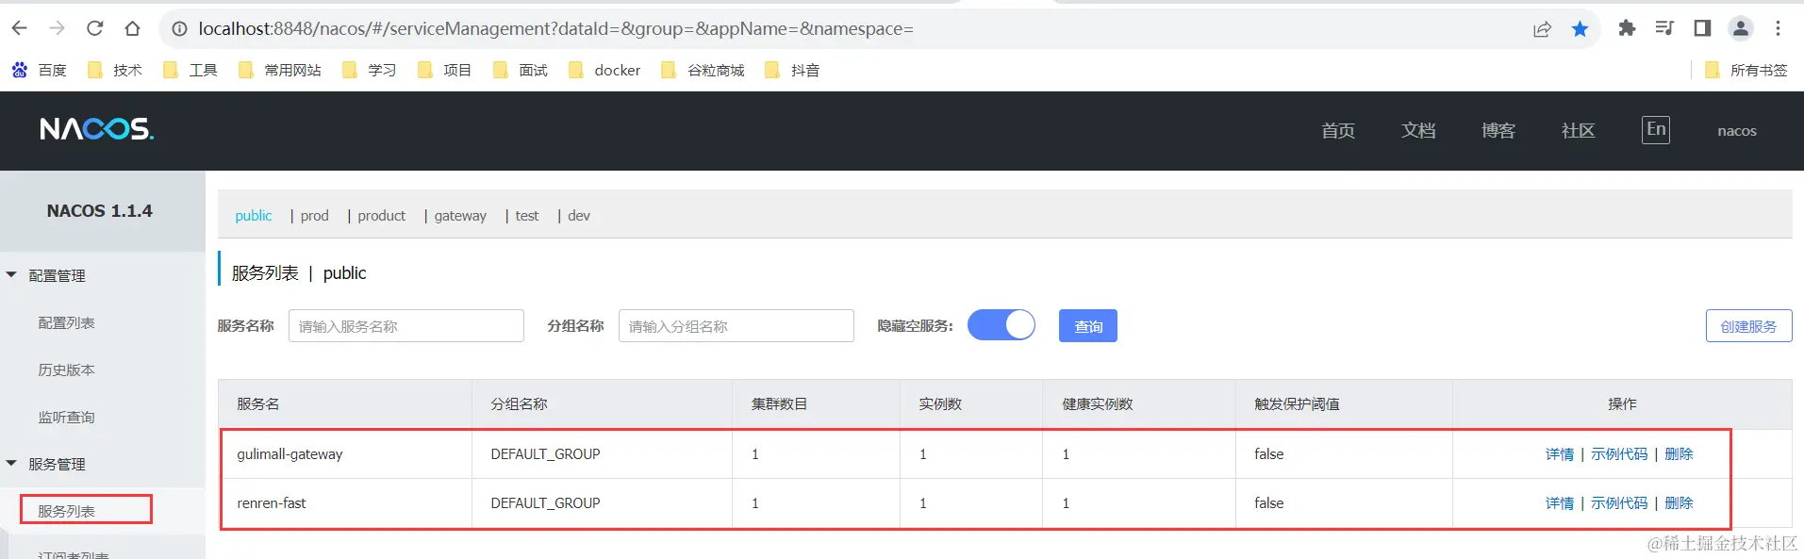Select the product namespace tab
This screenshot has height=559, width=1804.
(382, 215)
